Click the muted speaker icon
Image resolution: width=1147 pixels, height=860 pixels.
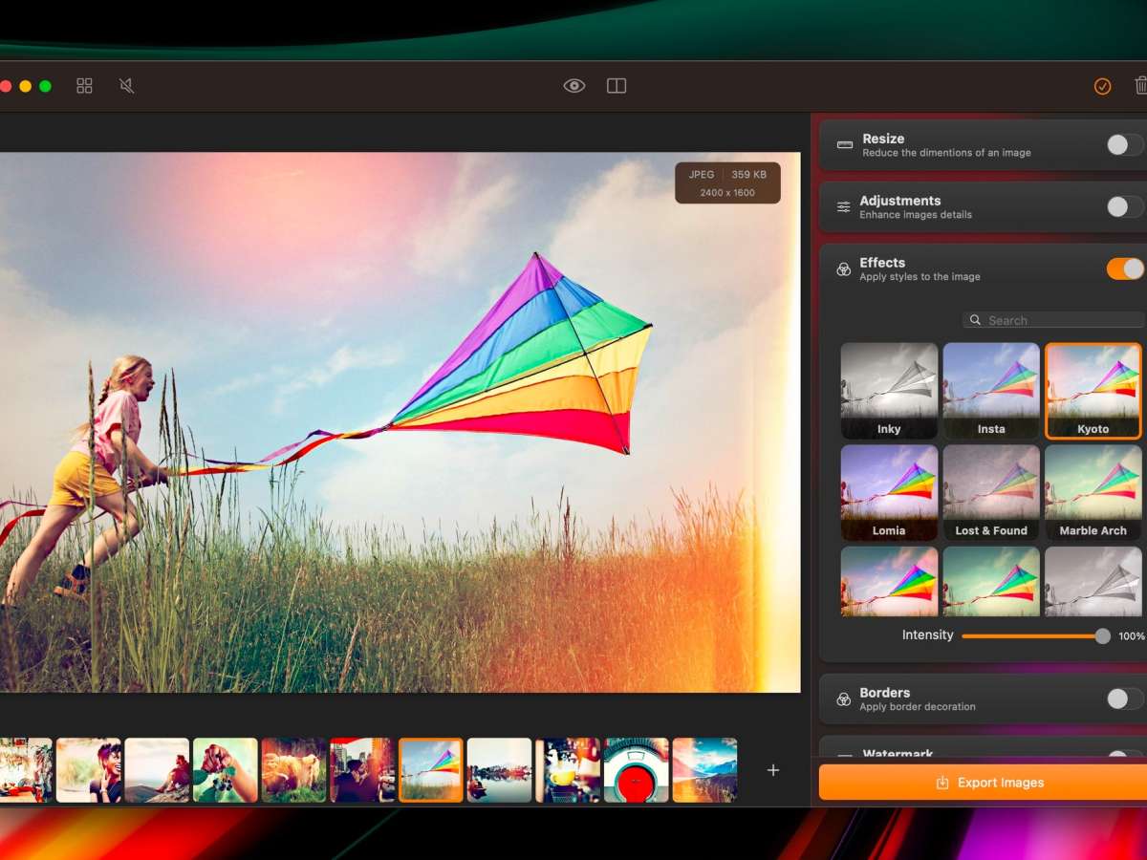[126, 86]
